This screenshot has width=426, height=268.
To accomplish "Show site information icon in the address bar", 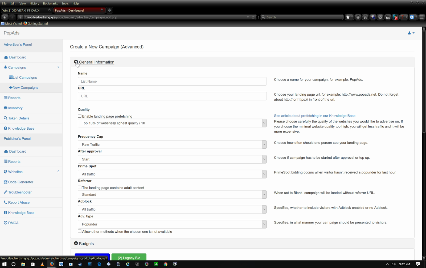I will click(21, 17).
